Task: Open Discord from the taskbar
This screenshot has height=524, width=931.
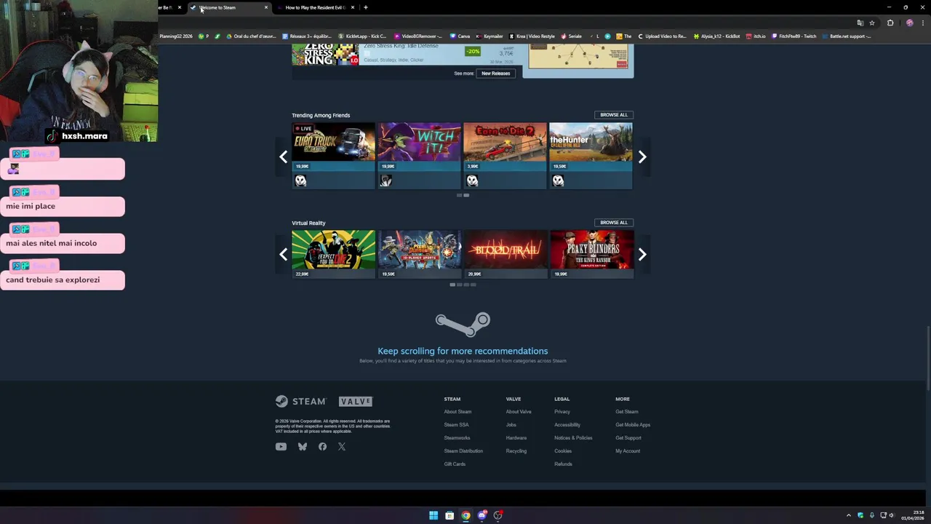Action: [482, 515]
